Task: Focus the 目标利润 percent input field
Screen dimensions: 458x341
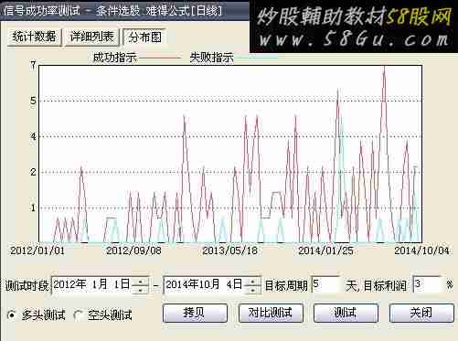Action: point(427,285)
